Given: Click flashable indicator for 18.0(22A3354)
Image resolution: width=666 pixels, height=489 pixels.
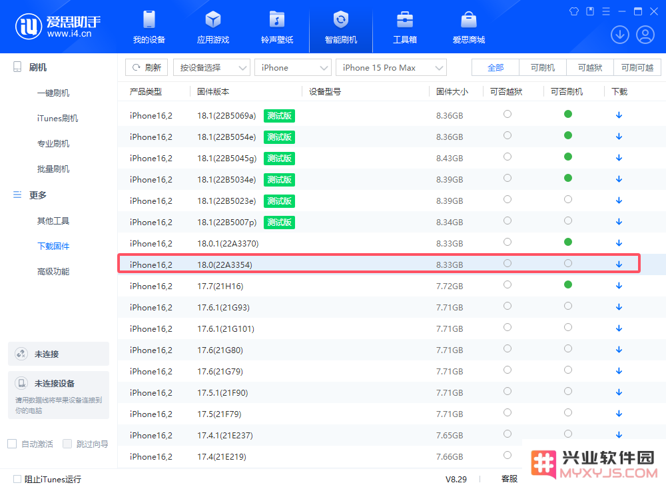Looking at the screenshot, I should click(568, 263).
